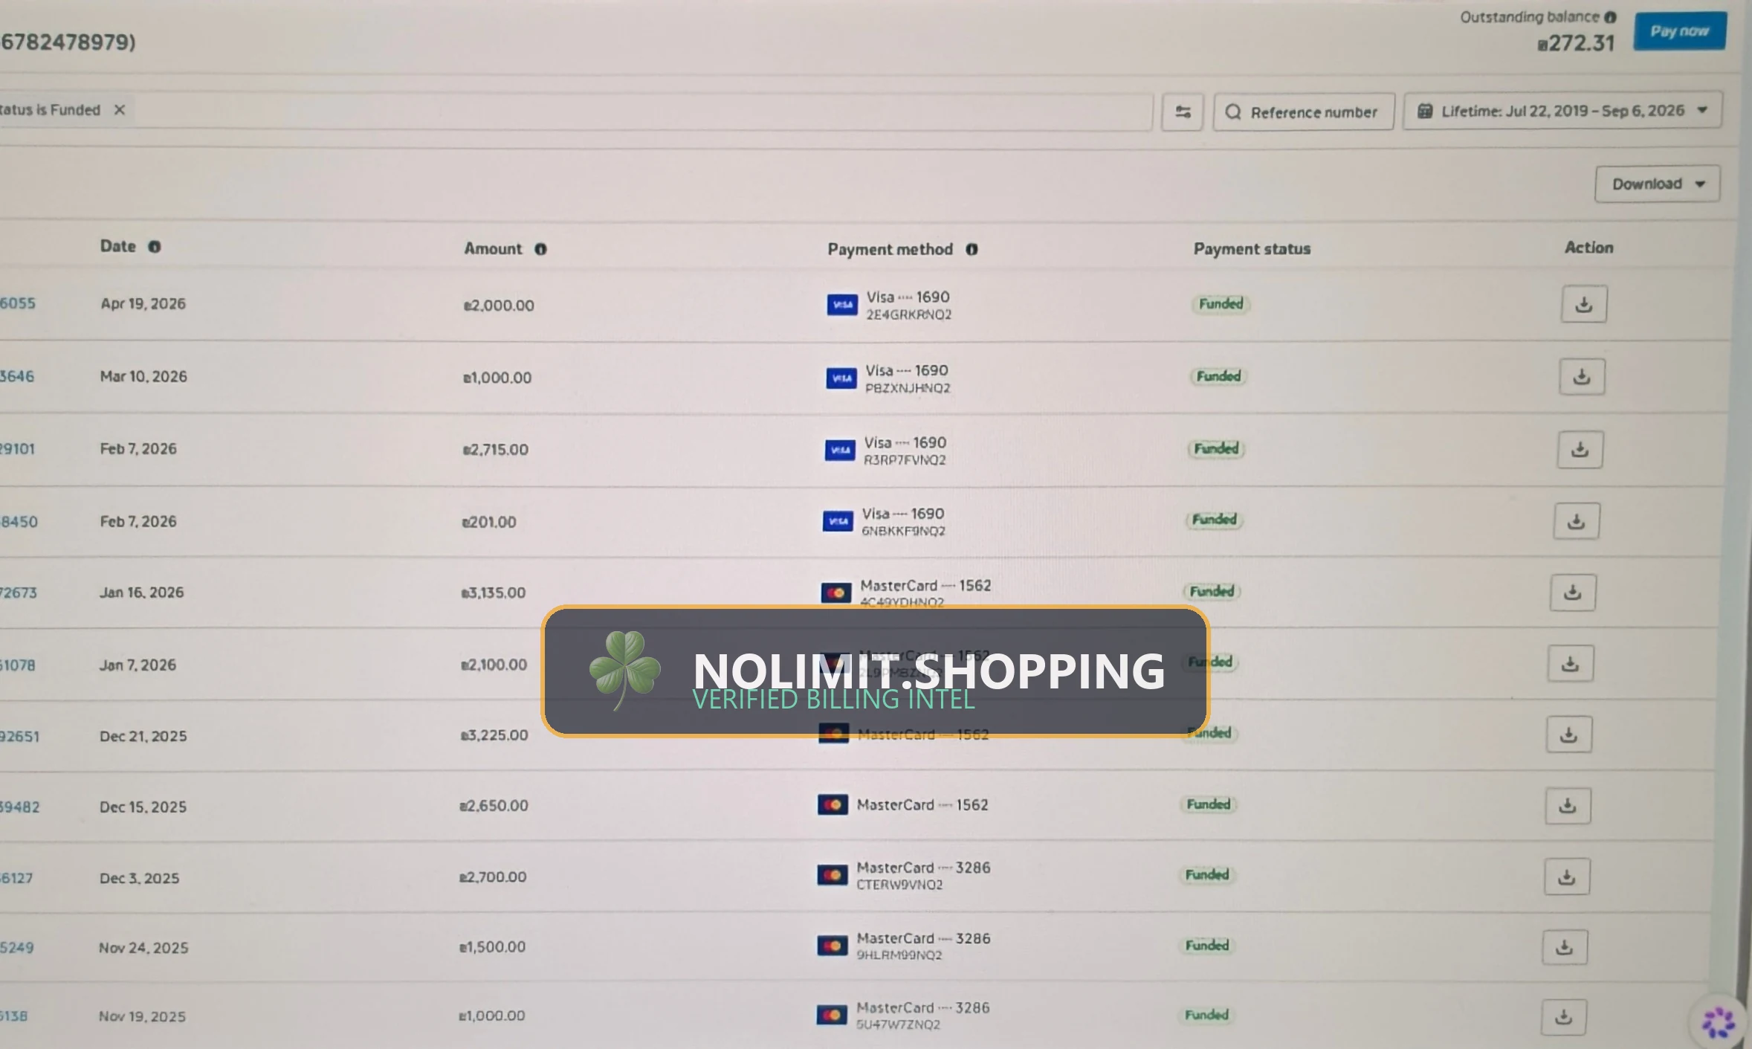
Task: Select the Action column header
Action: (x=1588, y=248)
